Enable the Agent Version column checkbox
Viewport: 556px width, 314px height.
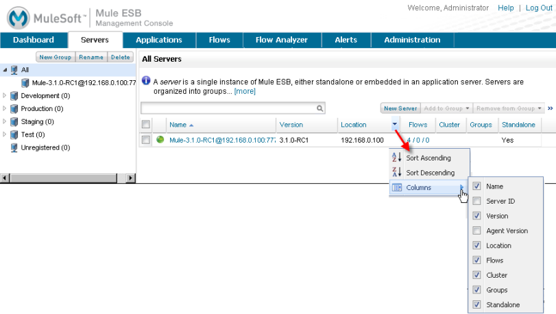(x=477, y=231)
